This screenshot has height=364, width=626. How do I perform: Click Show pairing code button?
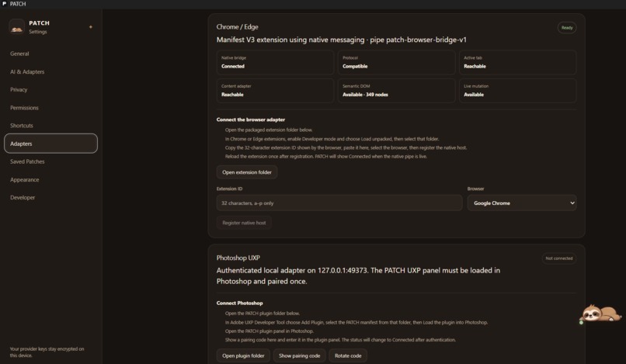pyautogui.click(x=300, y=355)
